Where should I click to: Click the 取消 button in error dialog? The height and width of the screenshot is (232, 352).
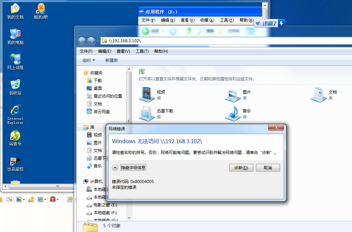coord(268,167)
